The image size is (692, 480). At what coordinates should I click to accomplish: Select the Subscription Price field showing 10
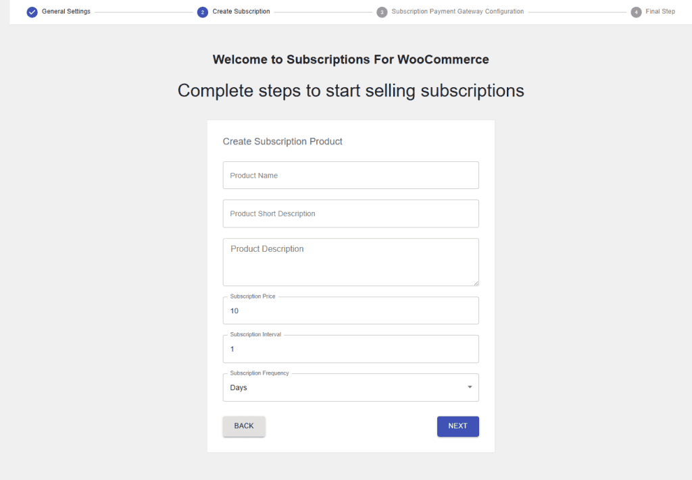click(351, 311)
